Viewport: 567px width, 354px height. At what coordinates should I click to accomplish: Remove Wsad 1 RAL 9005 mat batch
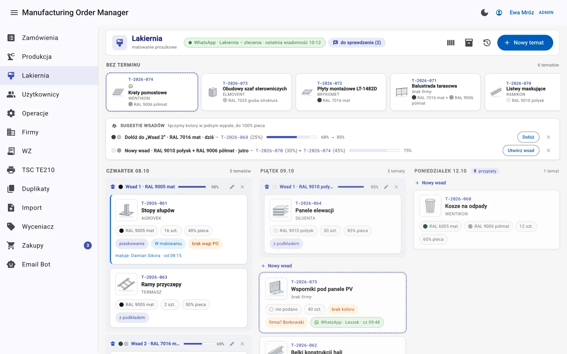tap(242, 187)
